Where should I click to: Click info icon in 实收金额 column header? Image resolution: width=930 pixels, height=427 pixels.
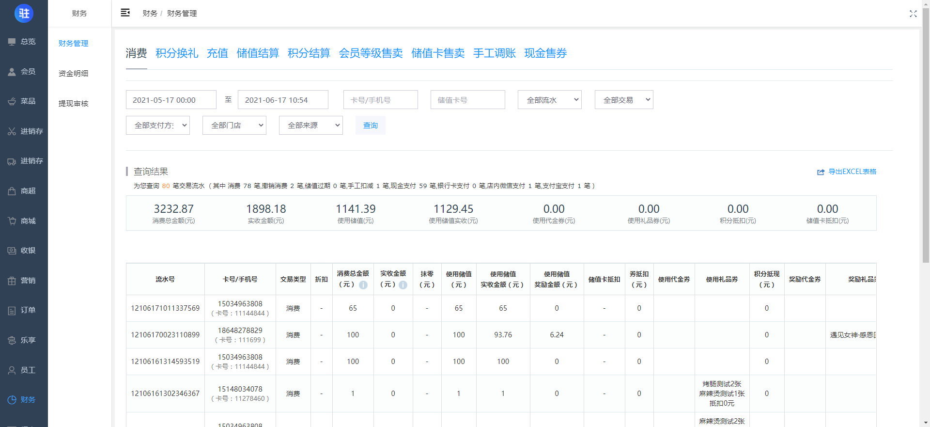point(403,285)
